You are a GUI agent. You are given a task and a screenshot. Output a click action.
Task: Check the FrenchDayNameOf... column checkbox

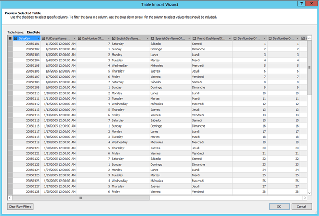tap(194, 38)
